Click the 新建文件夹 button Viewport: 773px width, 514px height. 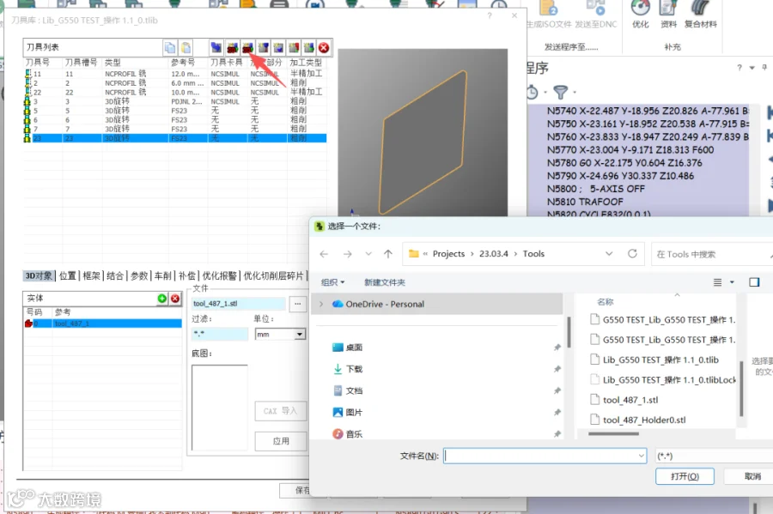click(385, 282)
